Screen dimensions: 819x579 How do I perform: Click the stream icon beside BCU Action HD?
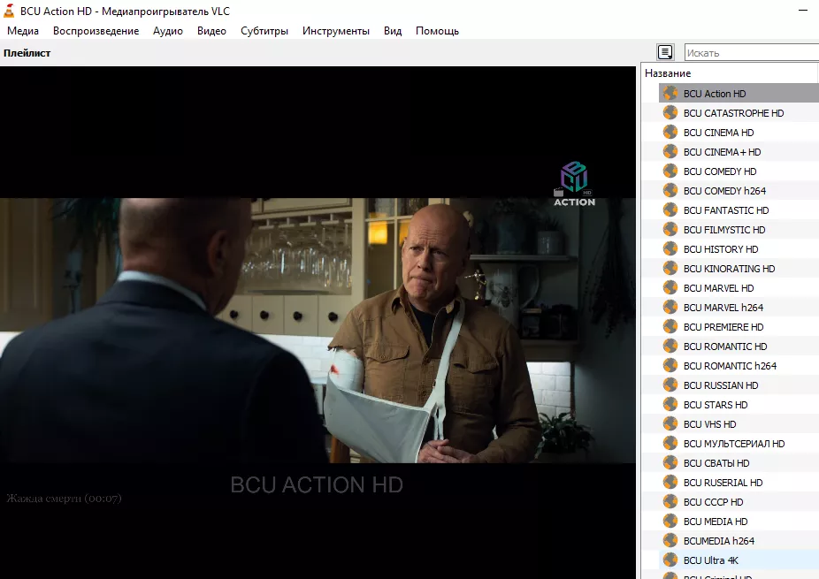point(670,94)
